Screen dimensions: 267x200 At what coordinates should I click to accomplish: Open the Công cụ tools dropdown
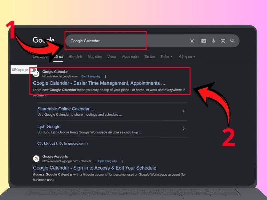187,57
